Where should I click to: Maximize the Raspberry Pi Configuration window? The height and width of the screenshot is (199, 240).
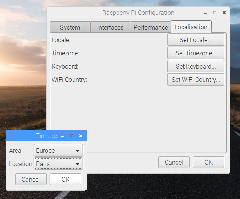(x=215, y=13)
